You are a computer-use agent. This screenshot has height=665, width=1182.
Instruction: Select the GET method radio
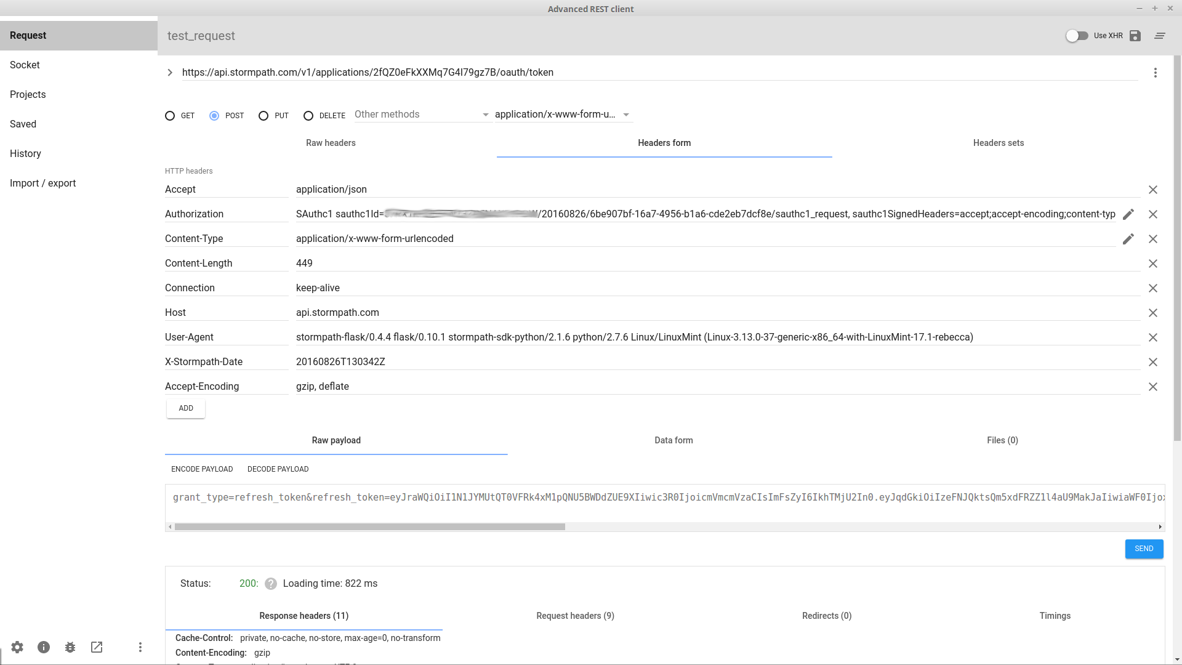pos(170,116)
